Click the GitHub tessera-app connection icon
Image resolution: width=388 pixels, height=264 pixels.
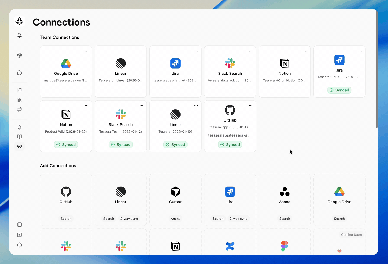click(230, 110)
